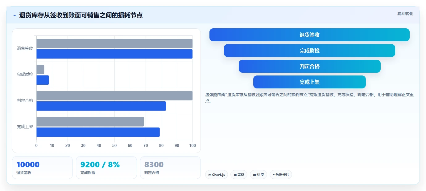This screenshot has width=426, height=191.
Task: Click the blue bar for 退货签收 in chart
Action: click(114, 54)
